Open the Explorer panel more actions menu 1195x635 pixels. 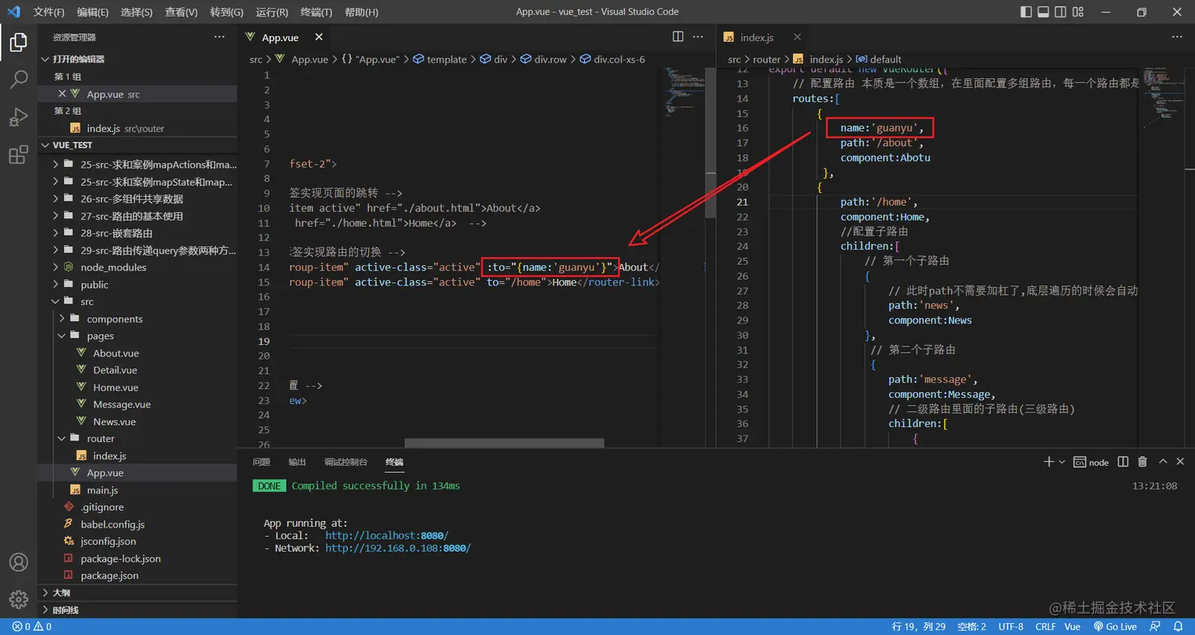click(219, 36)
